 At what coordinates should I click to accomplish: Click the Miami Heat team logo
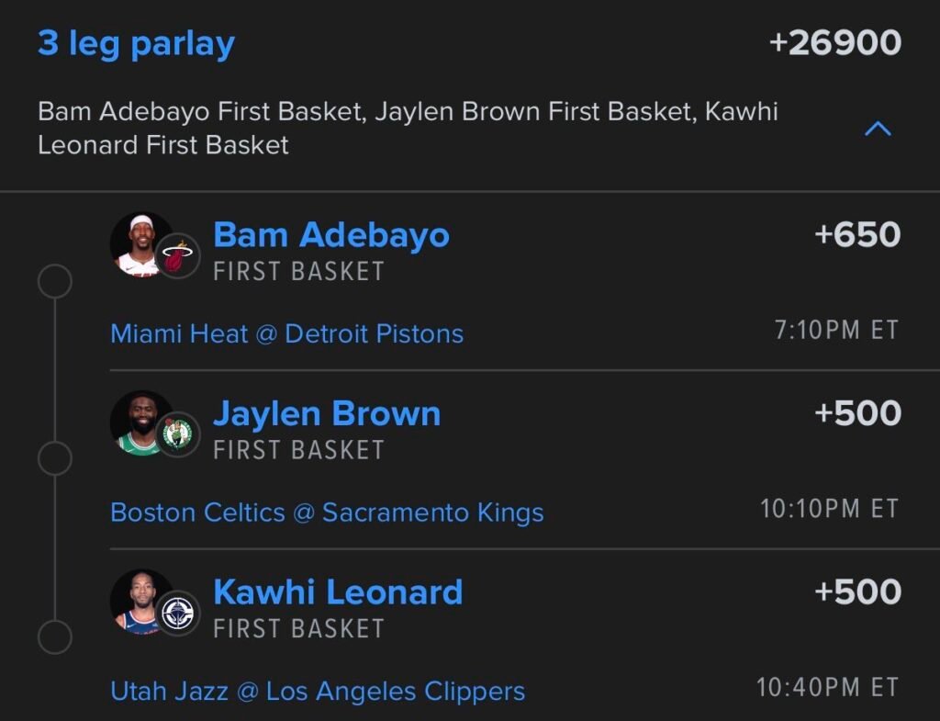tap(177, 255)
